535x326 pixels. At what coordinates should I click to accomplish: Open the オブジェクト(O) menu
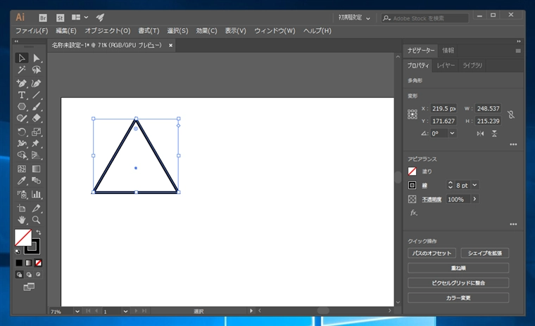click(x=108, y=31)
